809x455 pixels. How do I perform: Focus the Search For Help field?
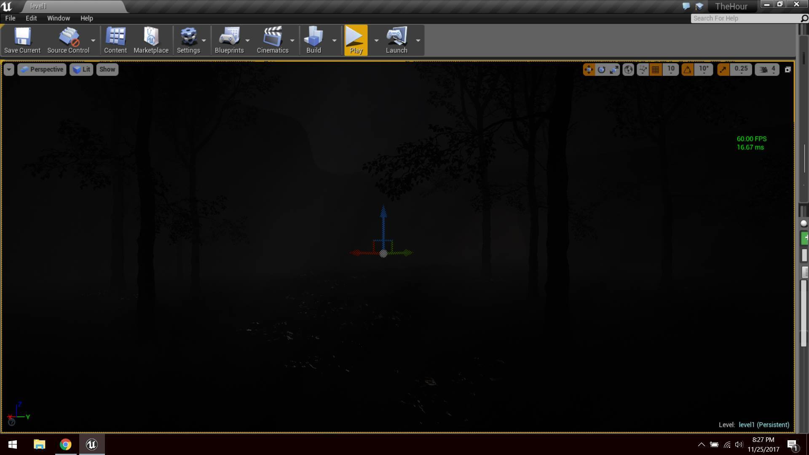tap(745, 18)
